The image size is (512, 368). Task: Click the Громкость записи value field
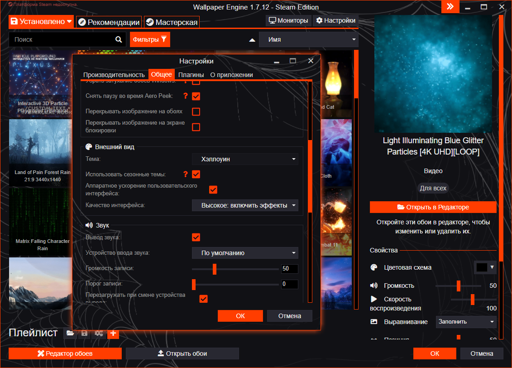tap(290, 269)
